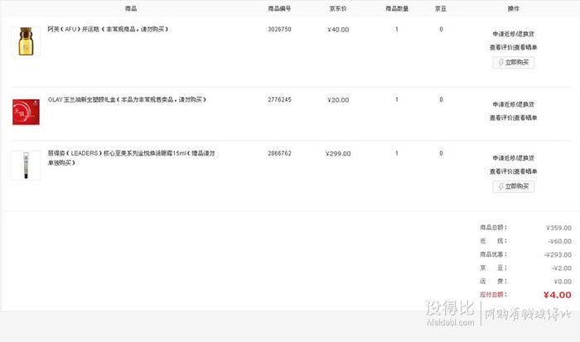
Task: Click 申请返修/退换货 for the LEADERS item
Action: 513,158
